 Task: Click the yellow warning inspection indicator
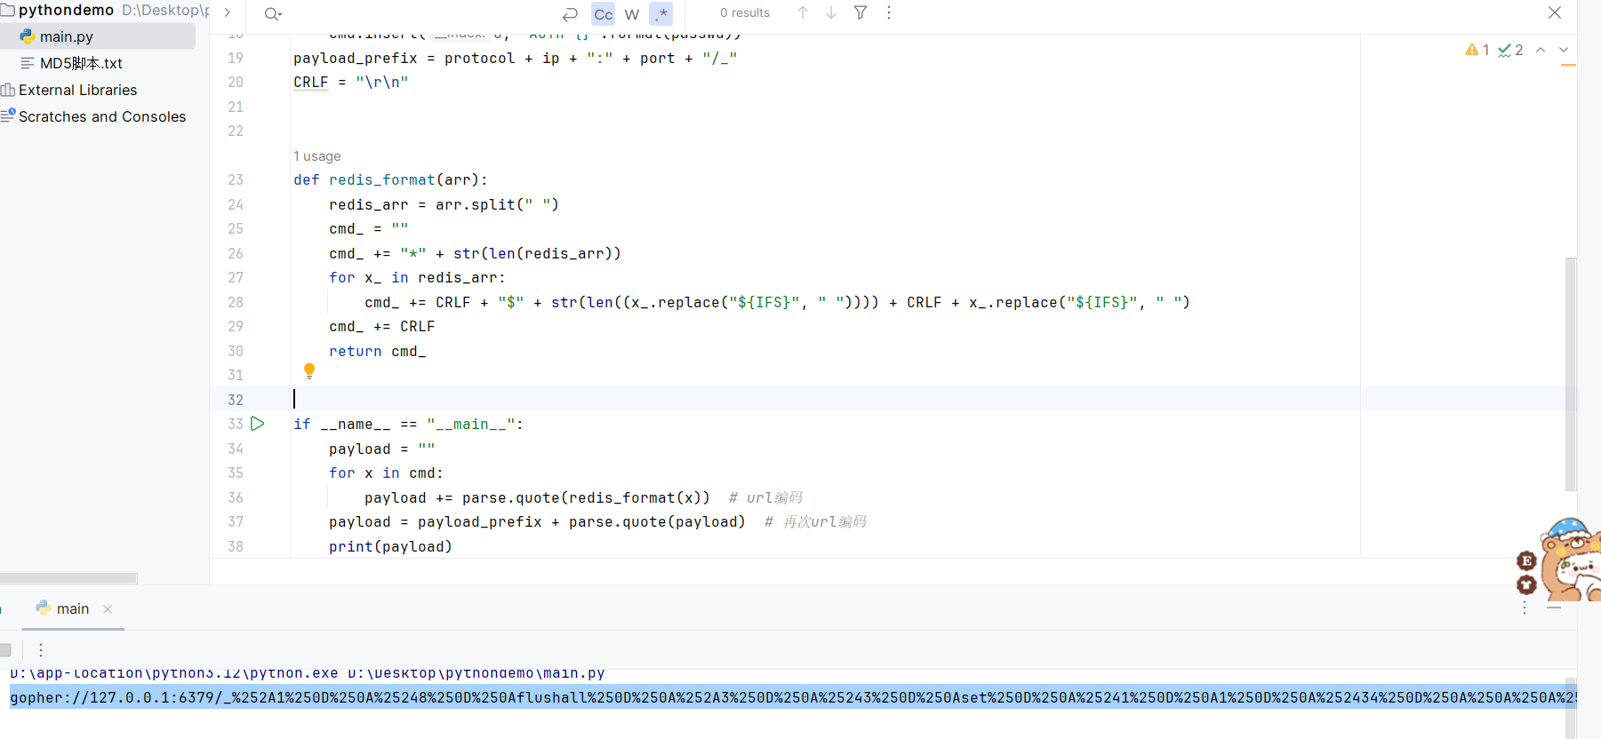click(1477, 50)
